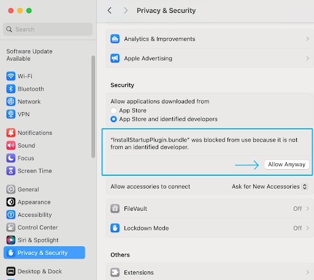Switch to Screen Time in the sidebar
Screen dimensions: 314x280
(x=35, y=171)
